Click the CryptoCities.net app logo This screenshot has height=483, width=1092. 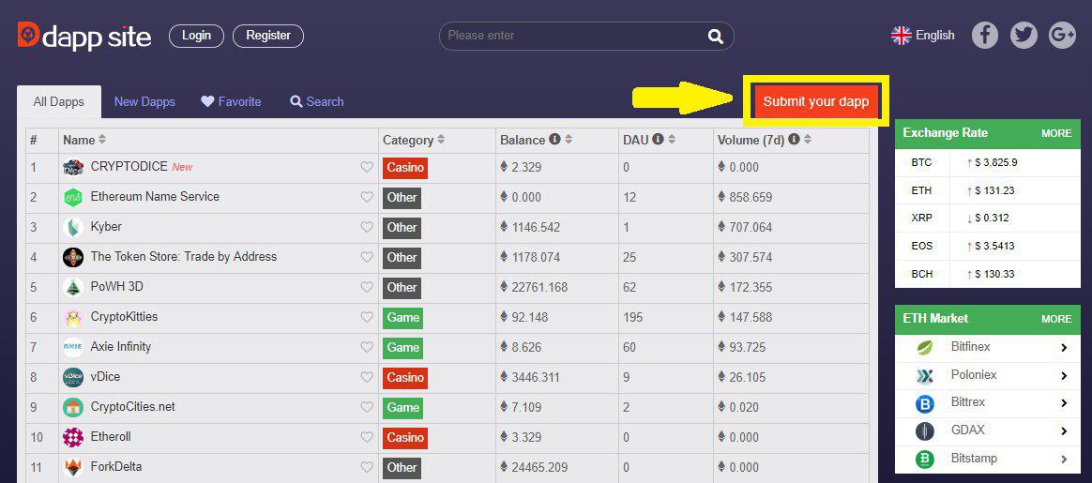tap(73, 407)
